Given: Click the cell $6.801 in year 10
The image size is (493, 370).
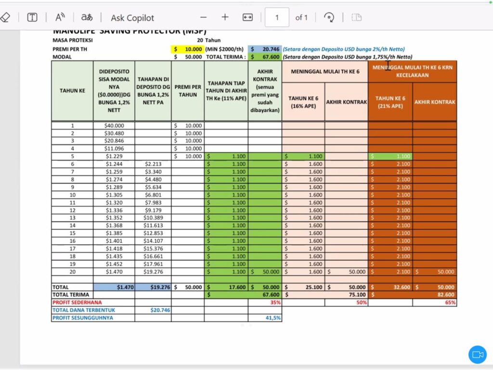Looking at the screenshot, I should click(x=153, y=195).
